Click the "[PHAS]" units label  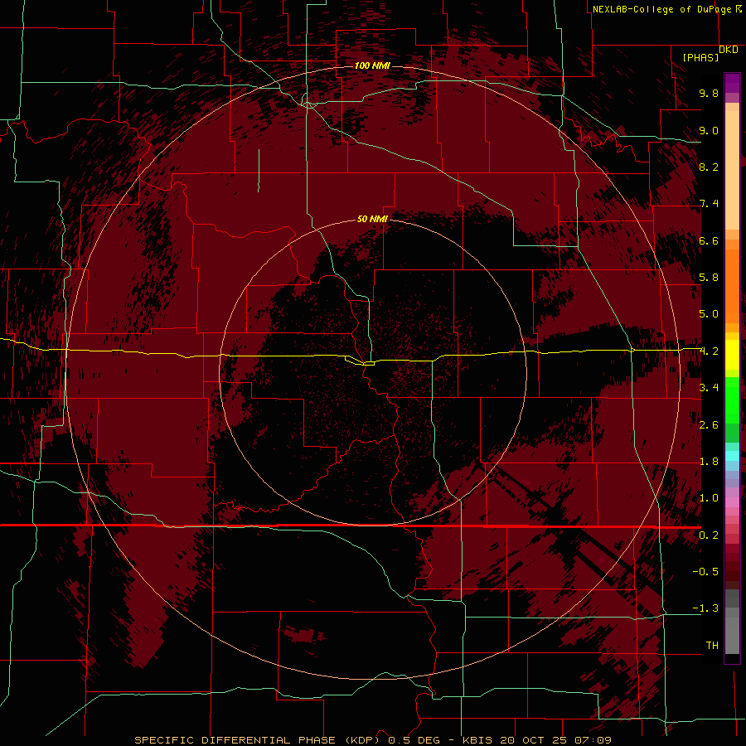[x=700, y=58]
